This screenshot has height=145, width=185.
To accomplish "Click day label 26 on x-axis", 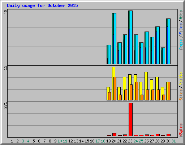I will click(x=146, y=141).
